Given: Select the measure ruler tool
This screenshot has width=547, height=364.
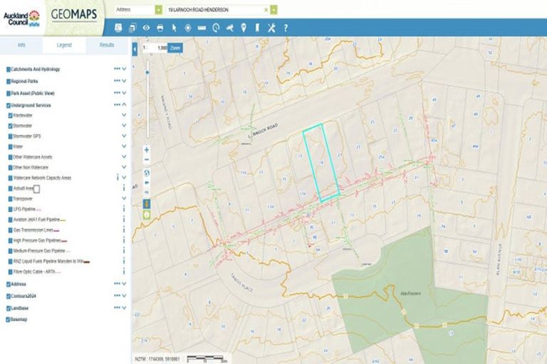Looking at the screenshot, I should [x=201, y=28].
